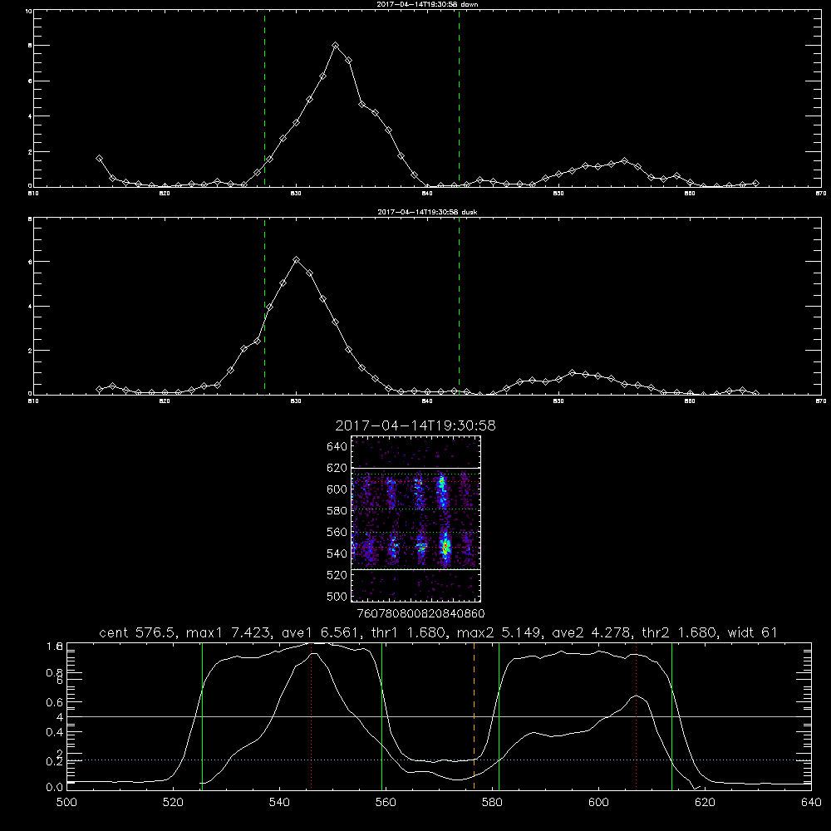Click the red dotted line near 546
831x831 pixels.
pyautogui.click(x=311, y=716)
